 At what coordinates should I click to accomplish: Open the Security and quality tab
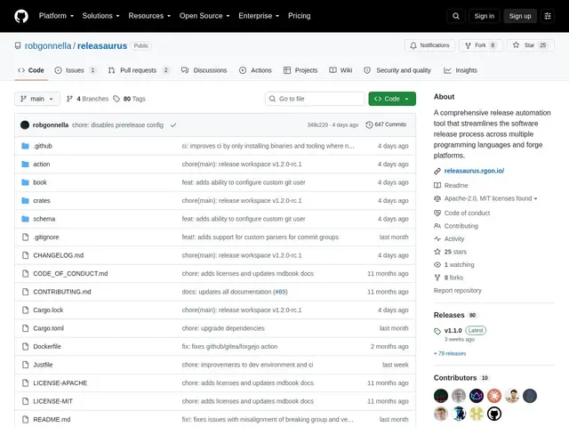pos(397,70)
